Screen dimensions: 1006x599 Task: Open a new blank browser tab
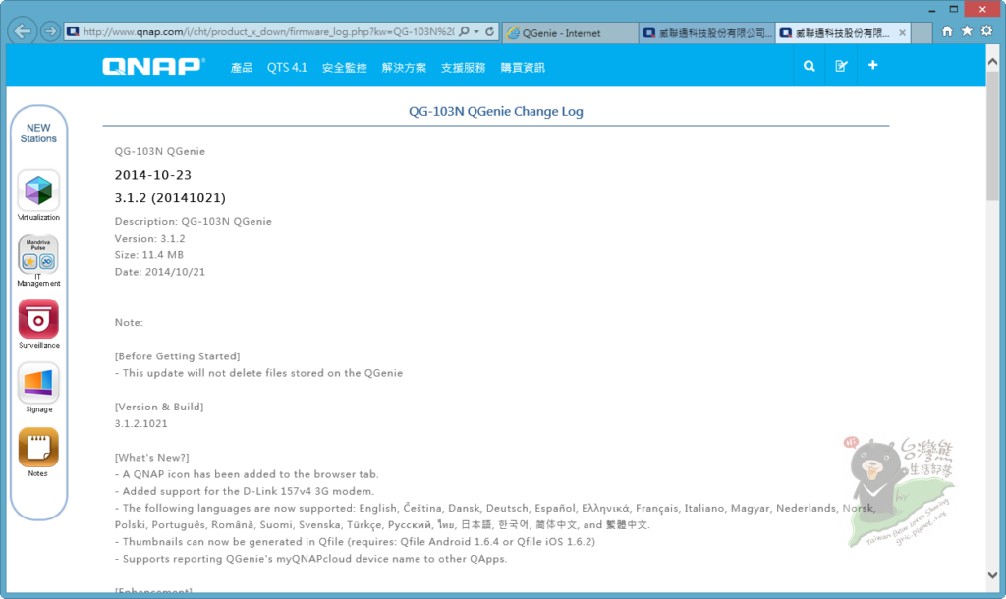922,33
